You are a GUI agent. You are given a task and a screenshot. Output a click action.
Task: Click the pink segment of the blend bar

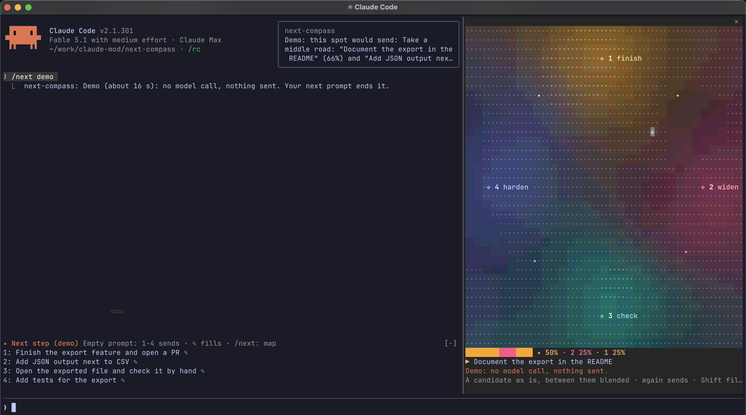coord(507,352)
